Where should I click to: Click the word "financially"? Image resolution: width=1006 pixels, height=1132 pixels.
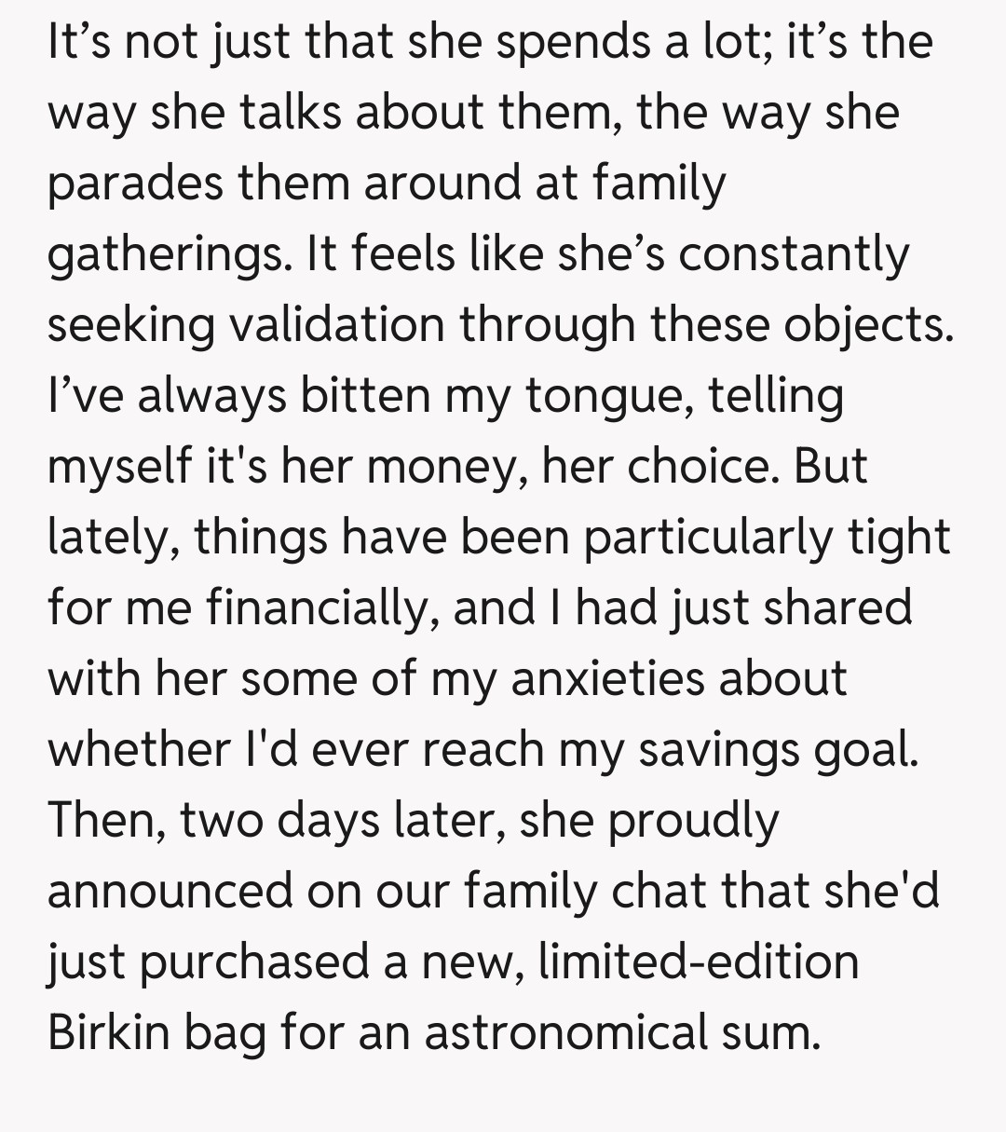tap(322, 607)
